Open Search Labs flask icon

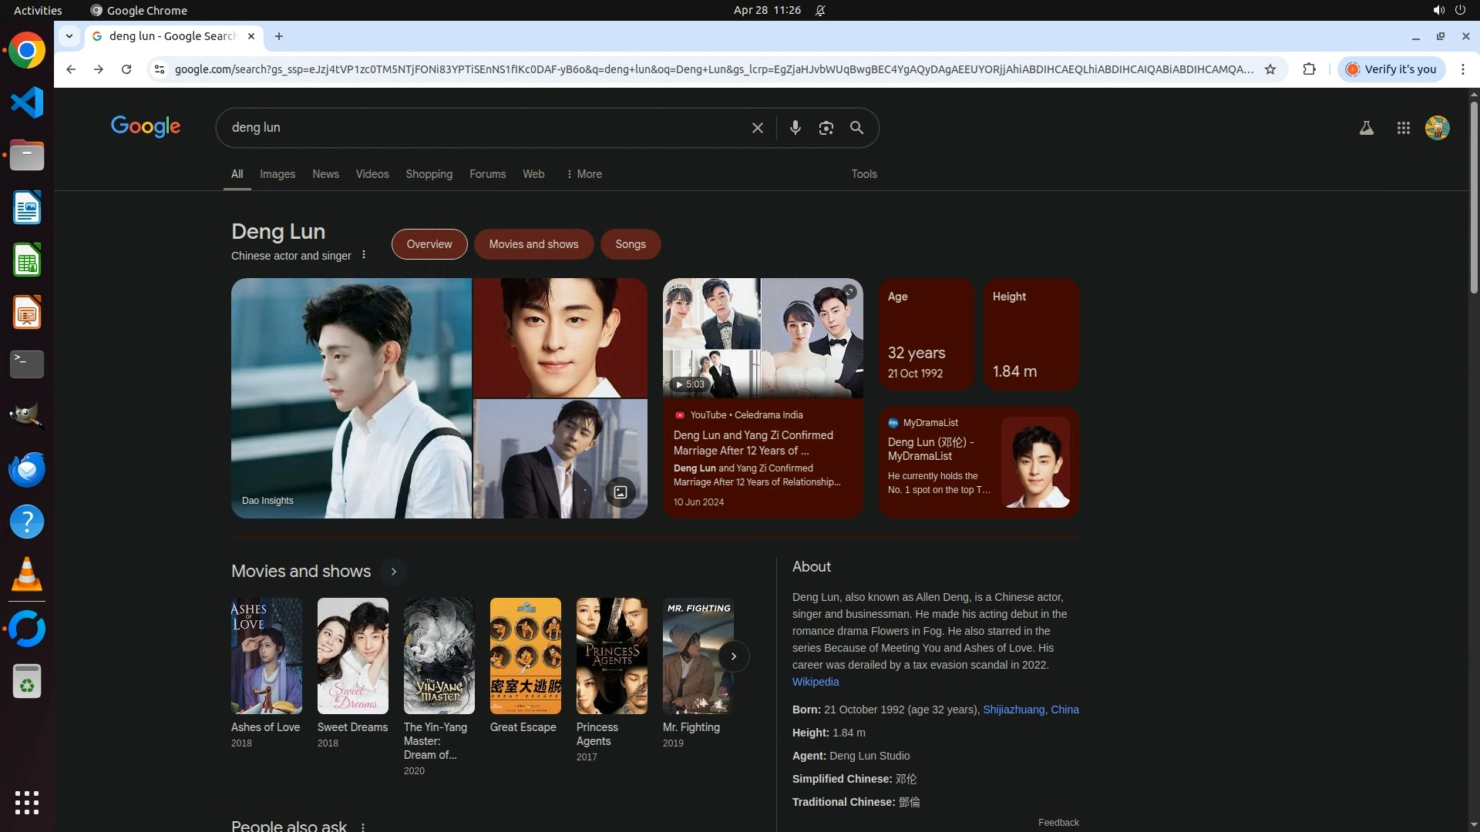1366,128
